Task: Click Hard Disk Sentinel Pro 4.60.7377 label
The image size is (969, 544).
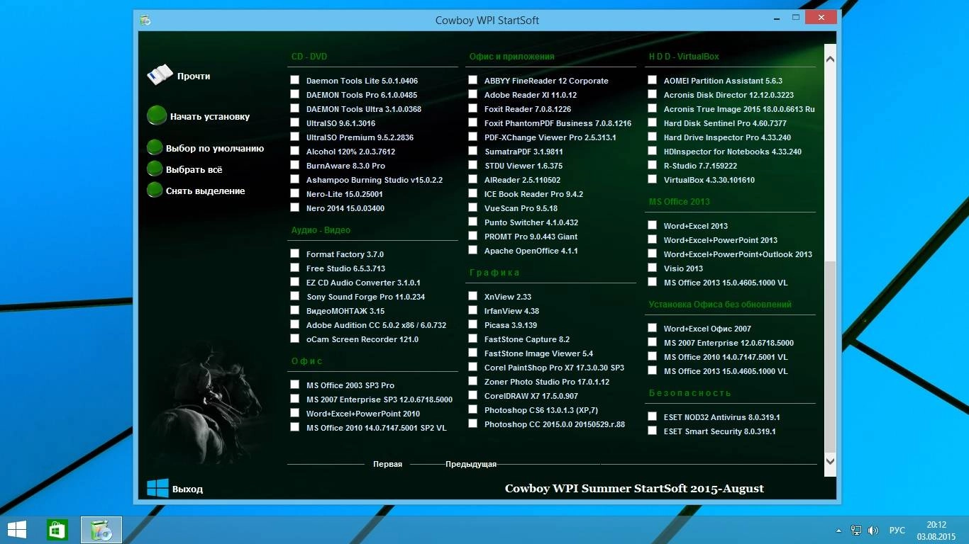Action: 725,123
